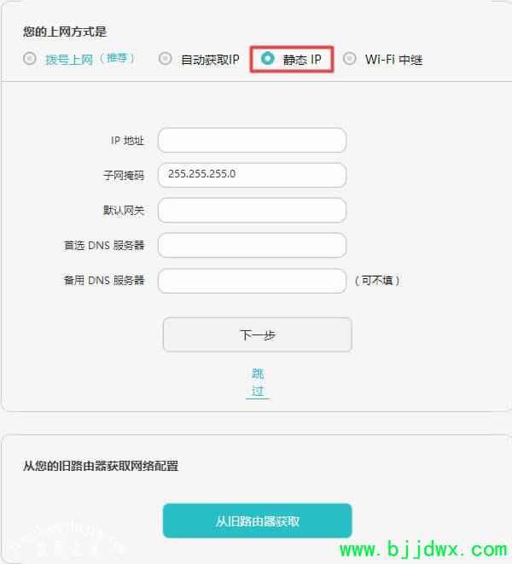Click the IP 地址 input field
512x564 pixels.
(253, 140)
